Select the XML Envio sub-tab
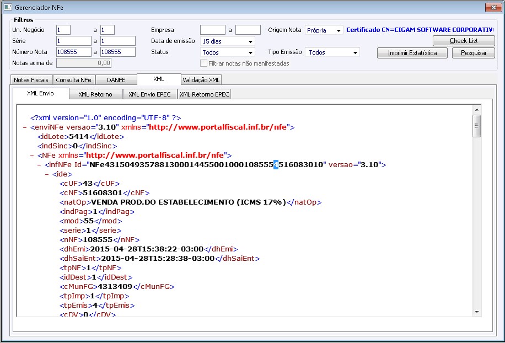 [41, 93]
